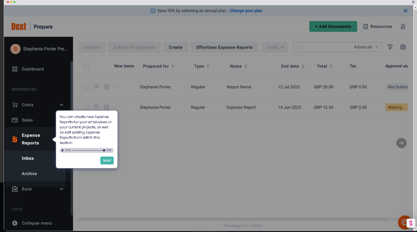Click the search magnifier icon
This screenshot has width=417, height=232.
(299, 47)
